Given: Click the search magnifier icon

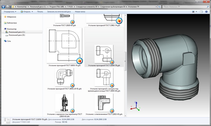Looking at the screenshot, I should 208,7.
